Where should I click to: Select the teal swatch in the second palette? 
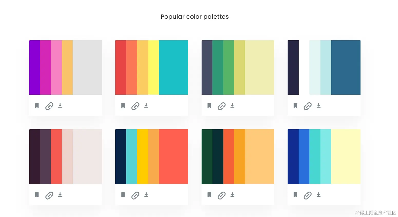click(173, 67)
